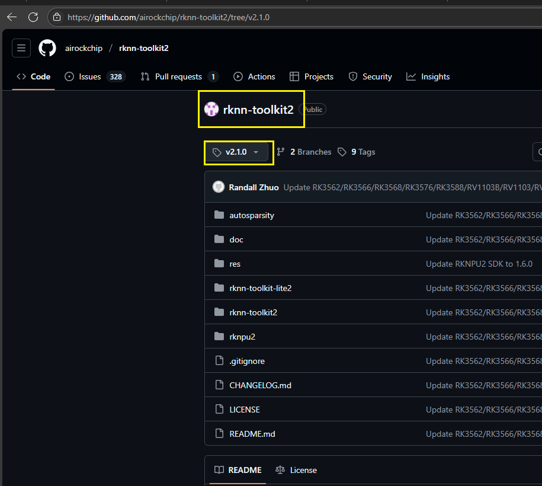Open the rknn-toolkit2 folder in file list
Screen dimensions: 542x486
pyautogui.click(x=253, y=312)
